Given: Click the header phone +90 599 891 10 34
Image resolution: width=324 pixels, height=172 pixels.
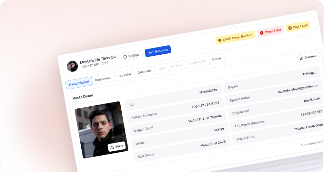Looking at the screenshot, I should pos(94,65).
